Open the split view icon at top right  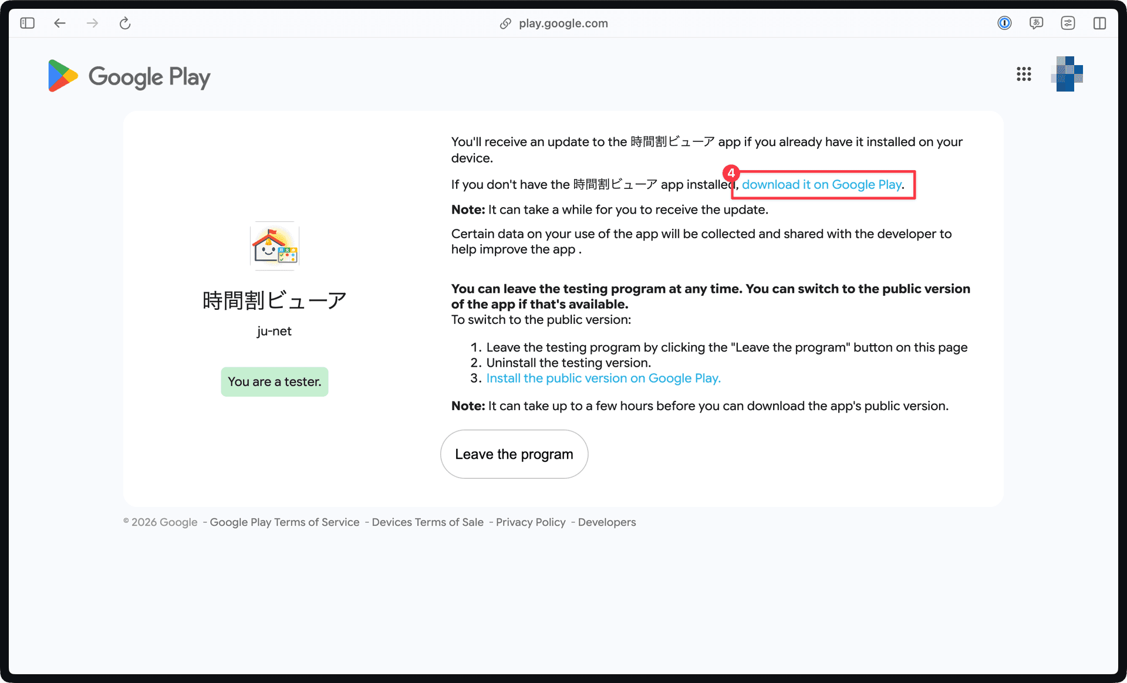pos(1100,23)
